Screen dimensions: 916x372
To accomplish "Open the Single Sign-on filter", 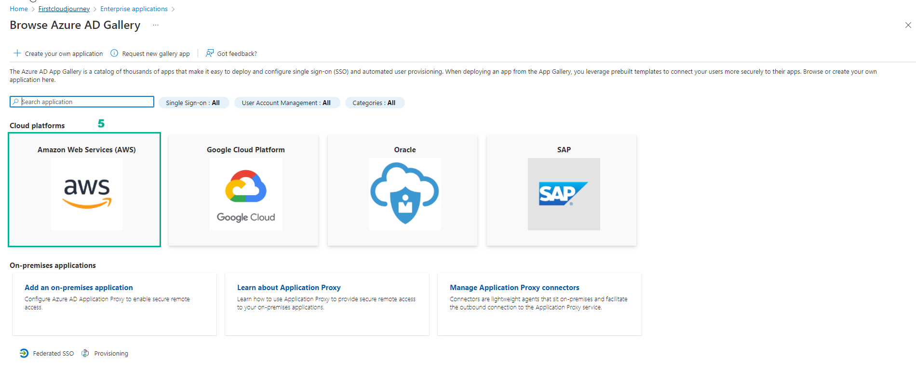I will tap(194, 103).
